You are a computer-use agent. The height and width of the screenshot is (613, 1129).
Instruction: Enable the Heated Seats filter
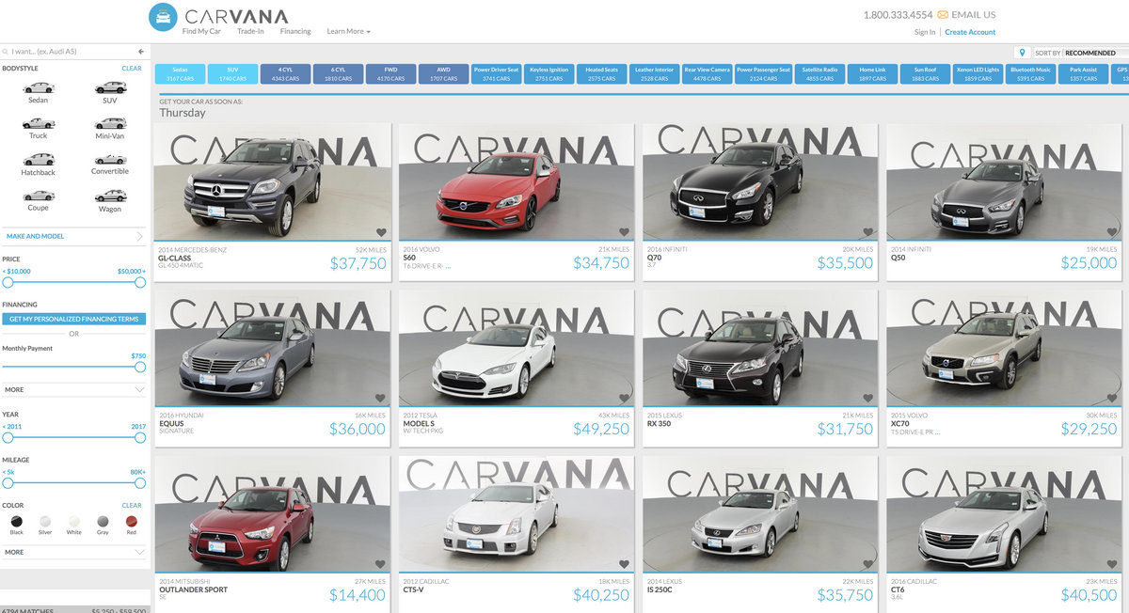601,73
